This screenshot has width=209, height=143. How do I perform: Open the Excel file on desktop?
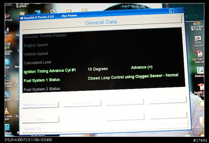click(53, 11)
